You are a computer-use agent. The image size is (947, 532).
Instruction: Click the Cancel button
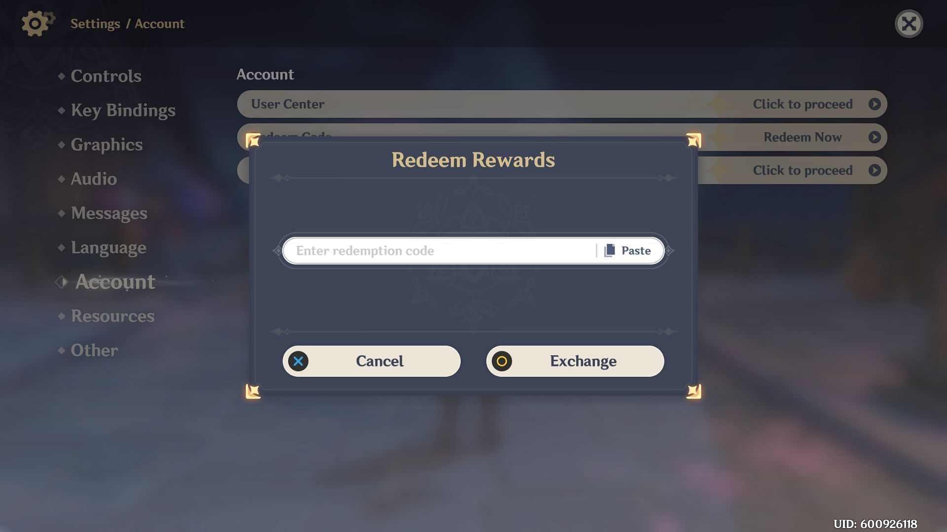click(x=371, y=361)
